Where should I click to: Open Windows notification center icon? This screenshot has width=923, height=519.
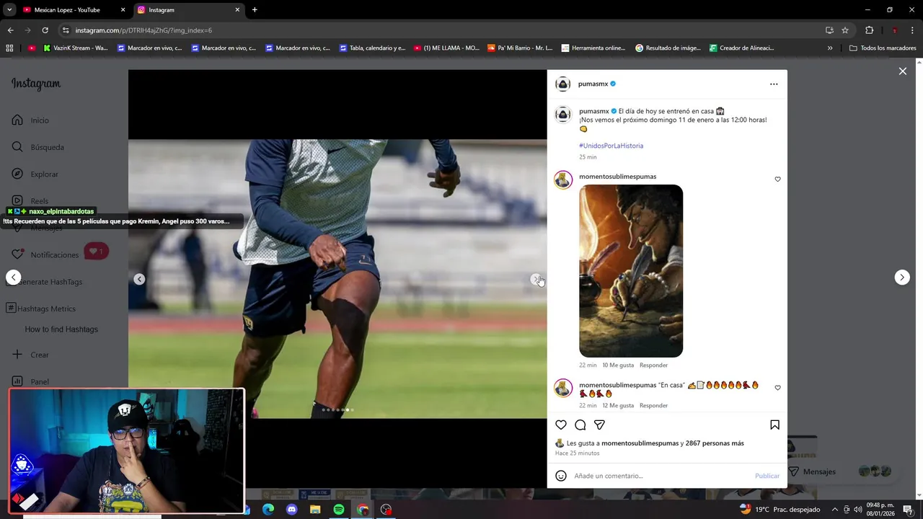click(908, 510)
